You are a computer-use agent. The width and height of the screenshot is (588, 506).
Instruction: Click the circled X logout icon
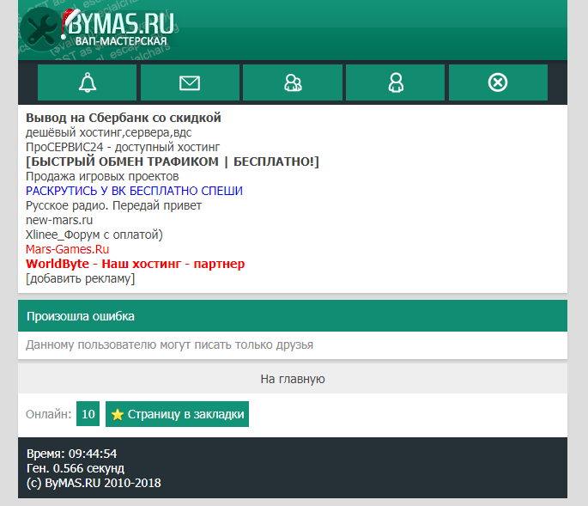[x=498, y=82]
